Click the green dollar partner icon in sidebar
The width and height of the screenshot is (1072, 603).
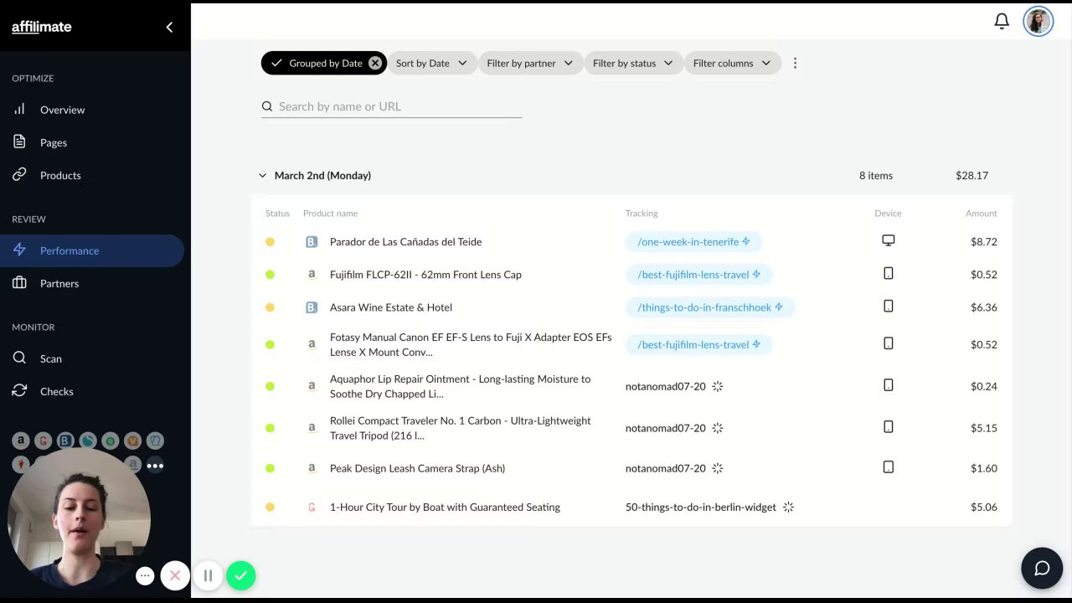tap(110, 441)
